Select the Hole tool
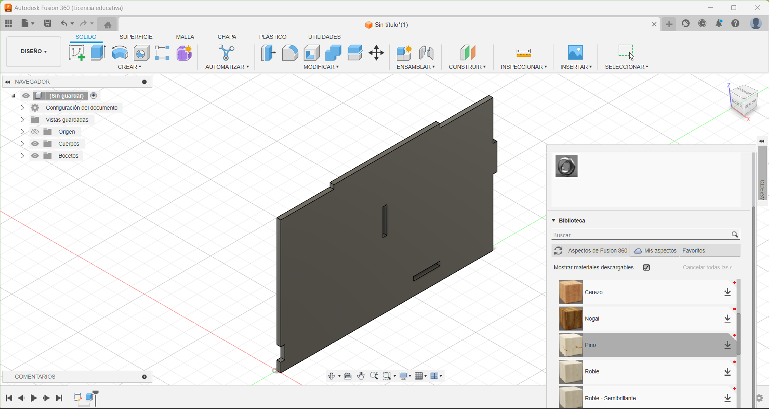This screenshot has width=769, height=409. pos(141,53)
